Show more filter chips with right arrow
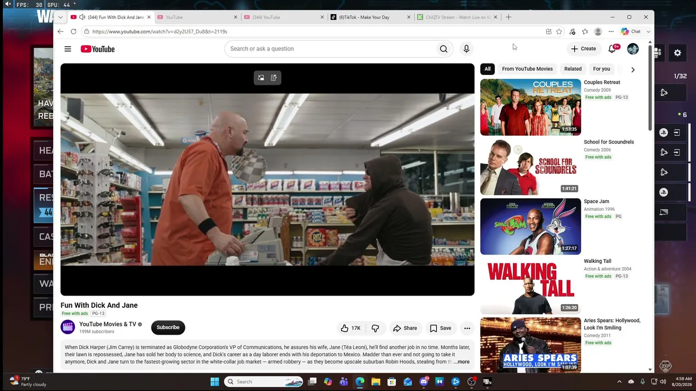Screen dimensions: 696x391 tap(632, 70)
